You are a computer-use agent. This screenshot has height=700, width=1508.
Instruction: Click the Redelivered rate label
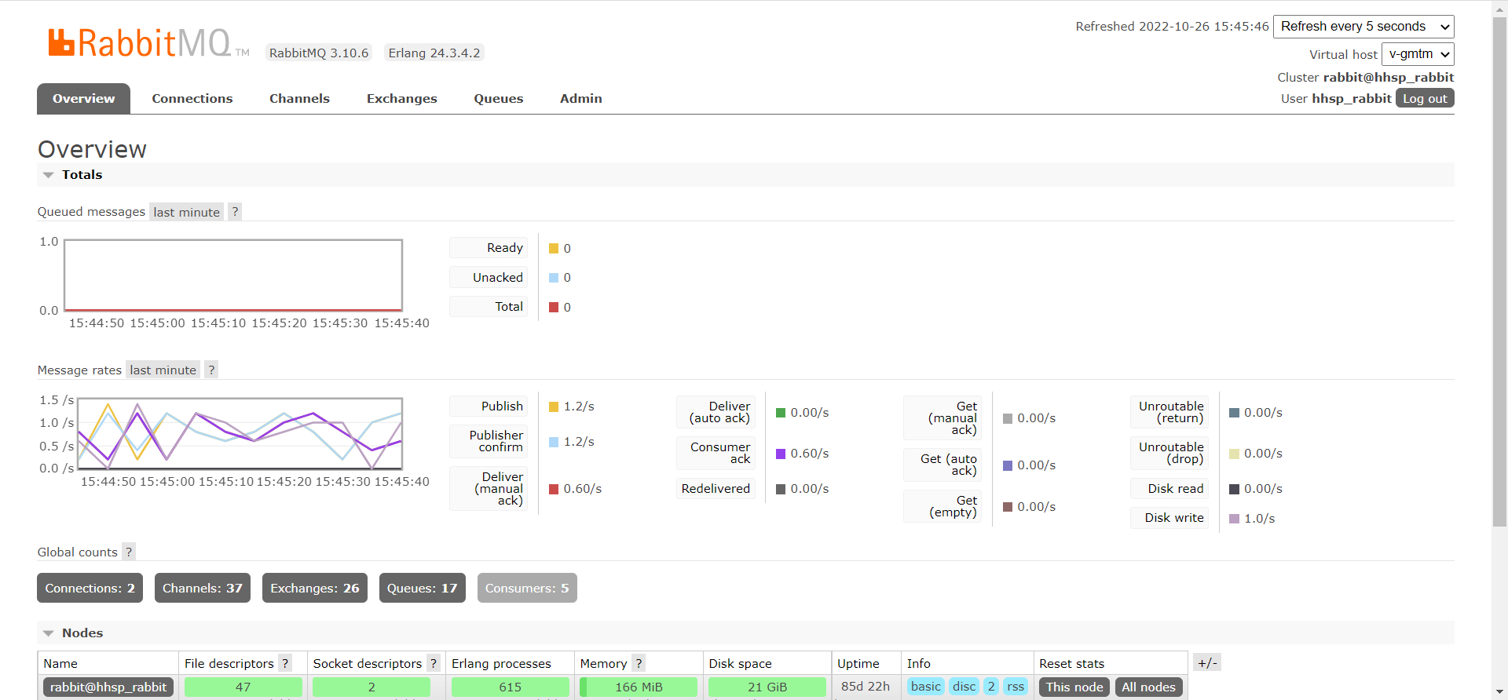point(716,489)
